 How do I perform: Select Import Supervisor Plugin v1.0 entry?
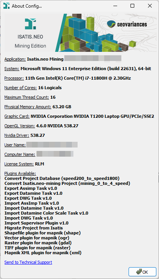coord(37,223)
